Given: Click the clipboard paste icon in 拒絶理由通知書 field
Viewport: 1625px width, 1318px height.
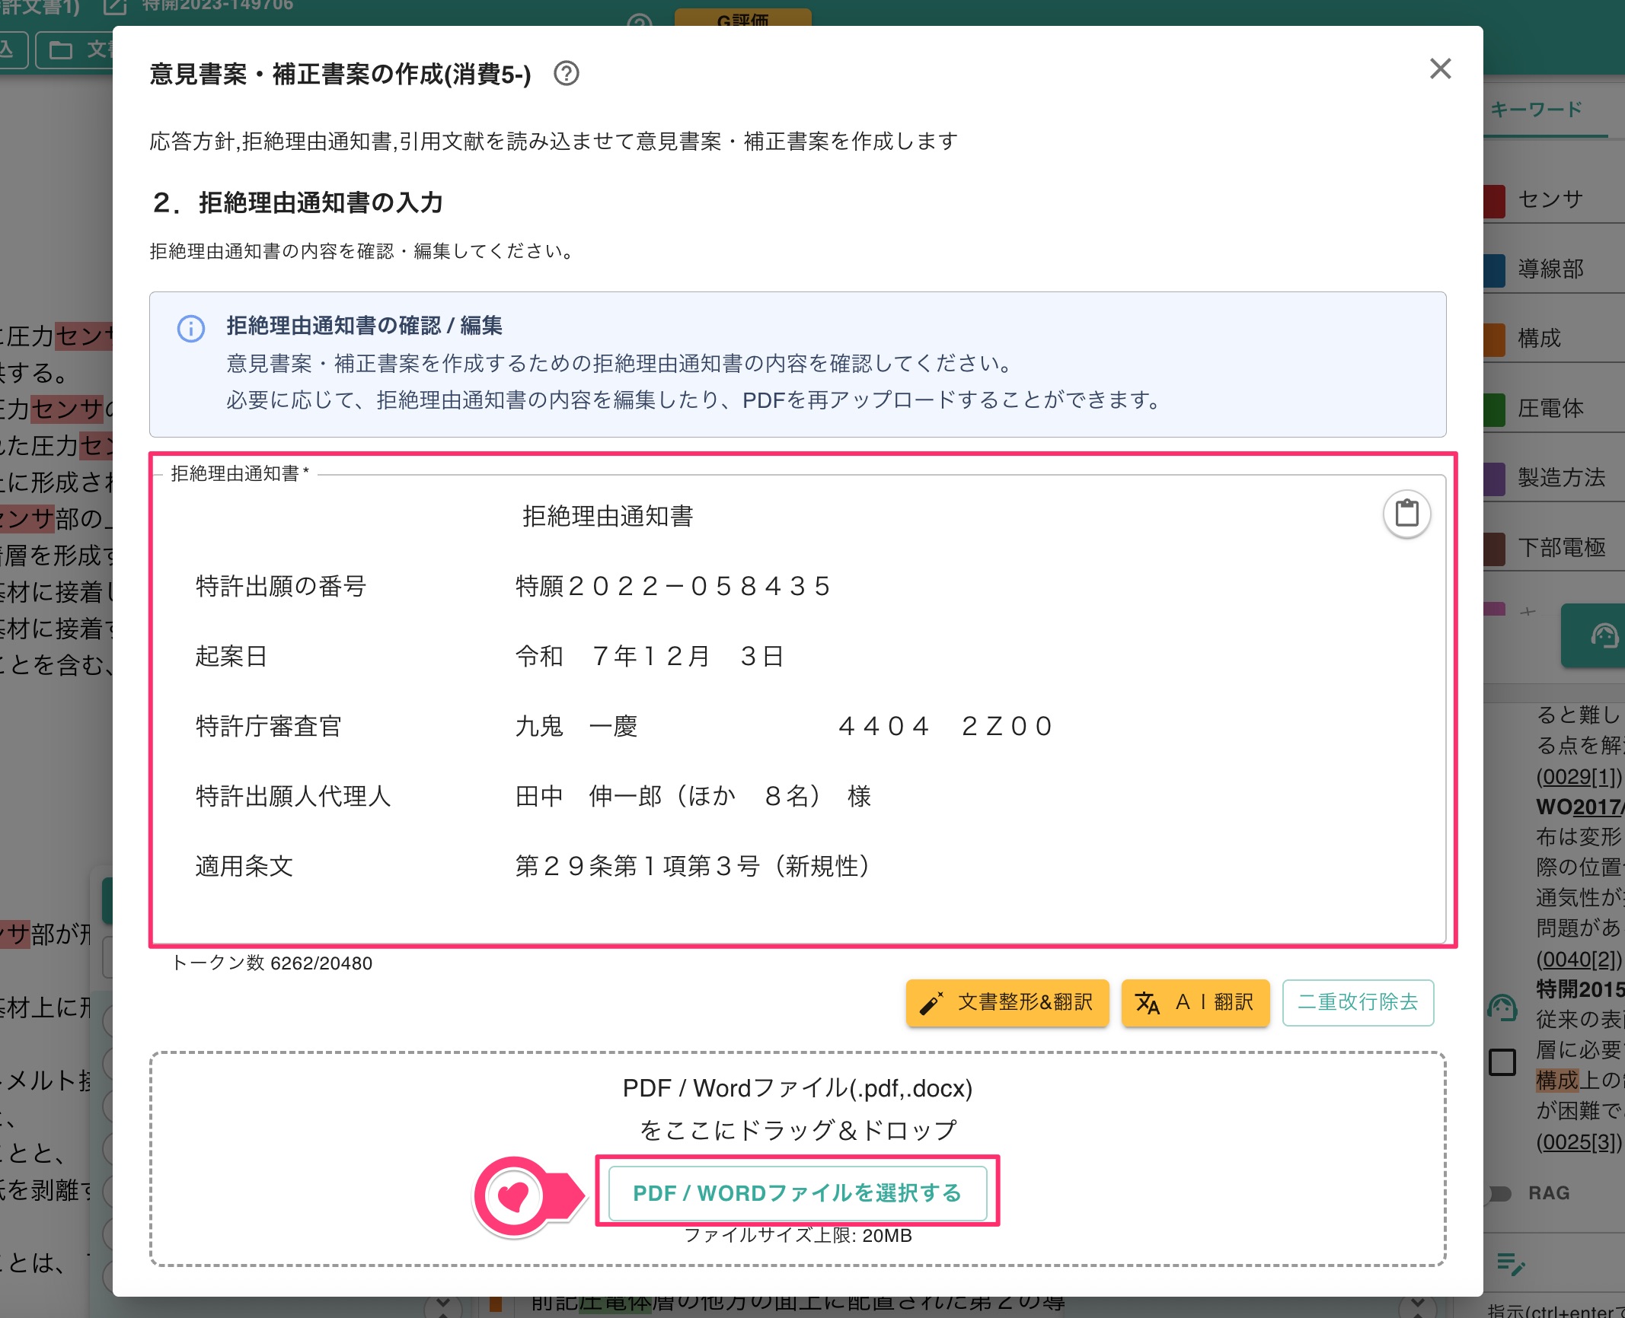Looking at the screenshot, I should coord(1406,514).
